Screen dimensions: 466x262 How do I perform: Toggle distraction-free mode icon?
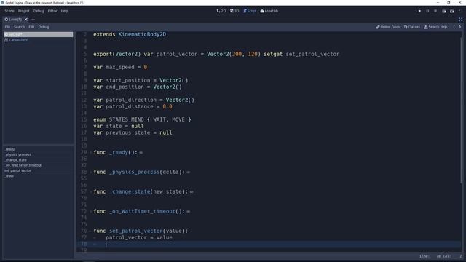(x=460, y=20)
